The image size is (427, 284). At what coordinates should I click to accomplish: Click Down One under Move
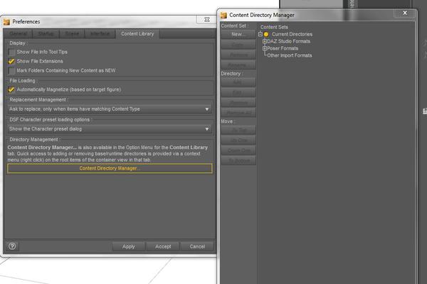click(238, 151)
